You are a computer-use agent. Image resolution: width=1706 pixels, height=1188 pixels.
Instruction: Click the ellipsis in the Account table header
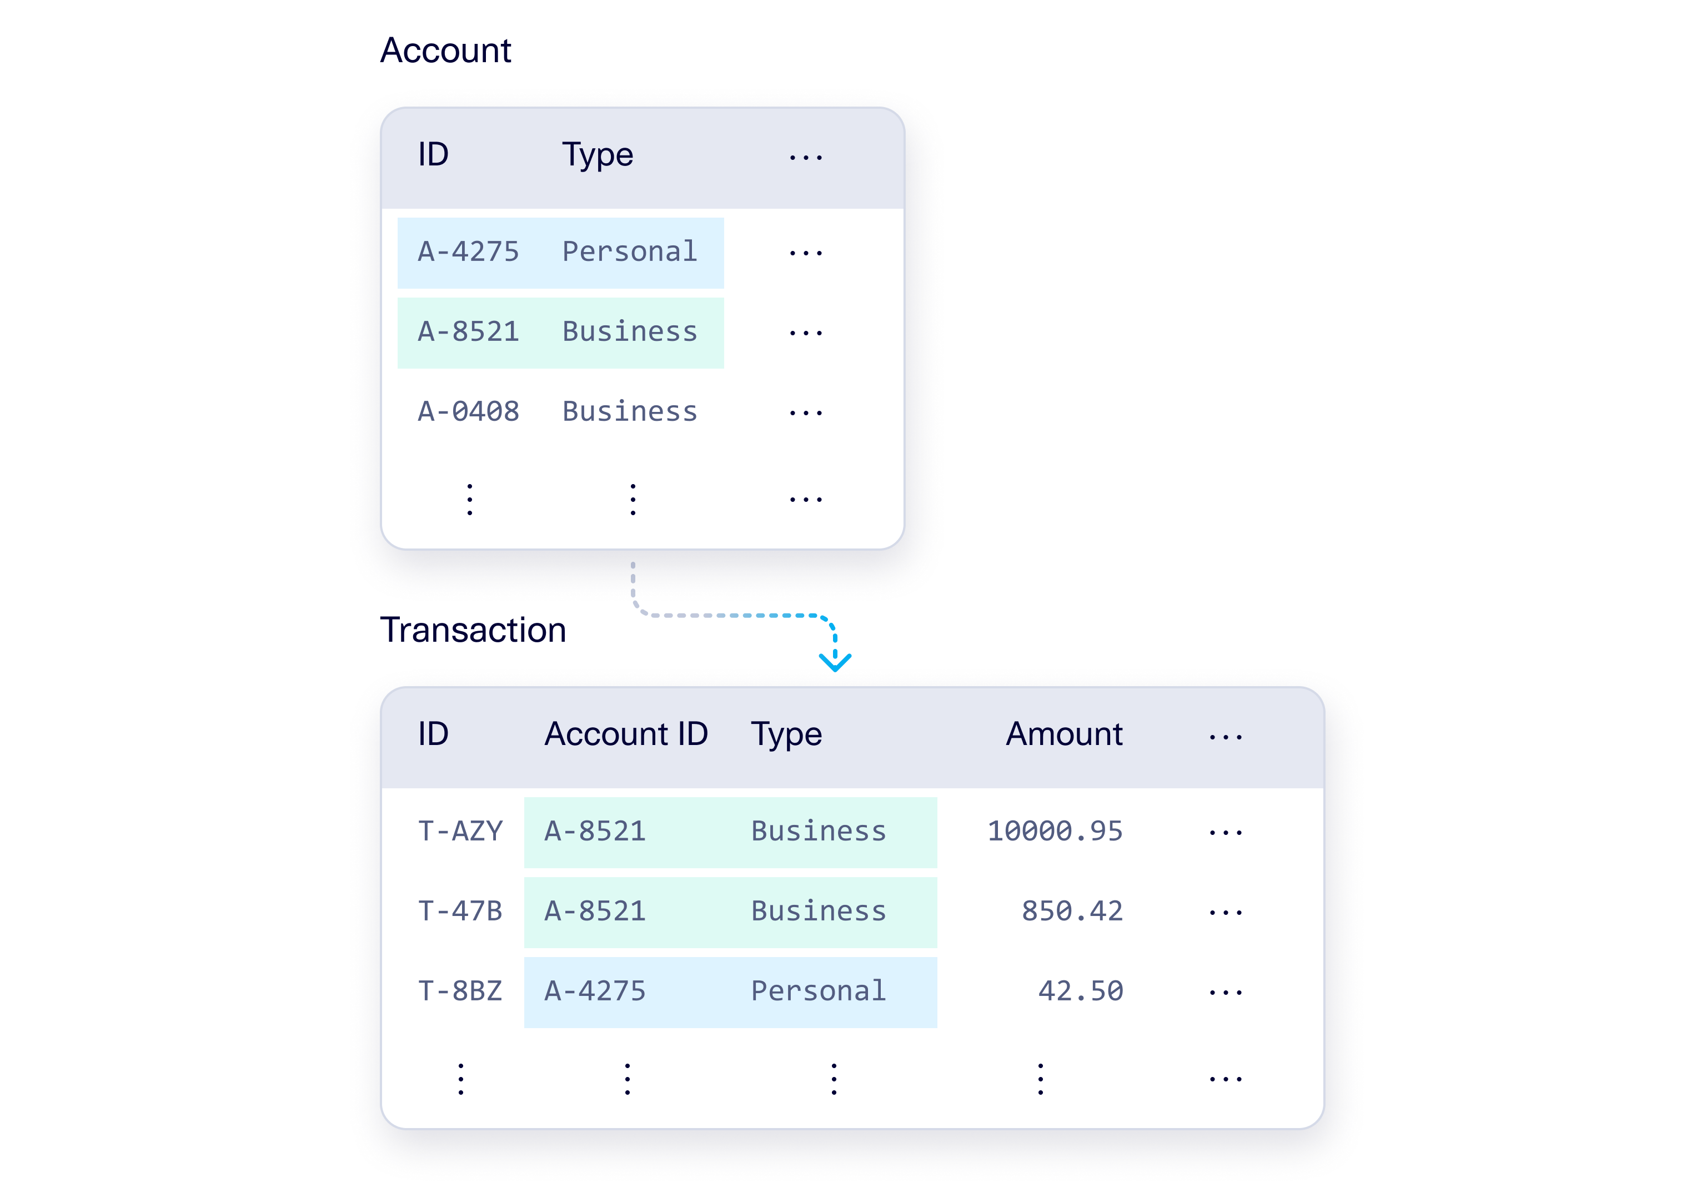[x=805, y=157]
